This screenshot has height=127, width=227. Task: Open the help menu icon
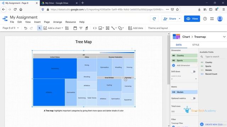[x=205, y=19]
